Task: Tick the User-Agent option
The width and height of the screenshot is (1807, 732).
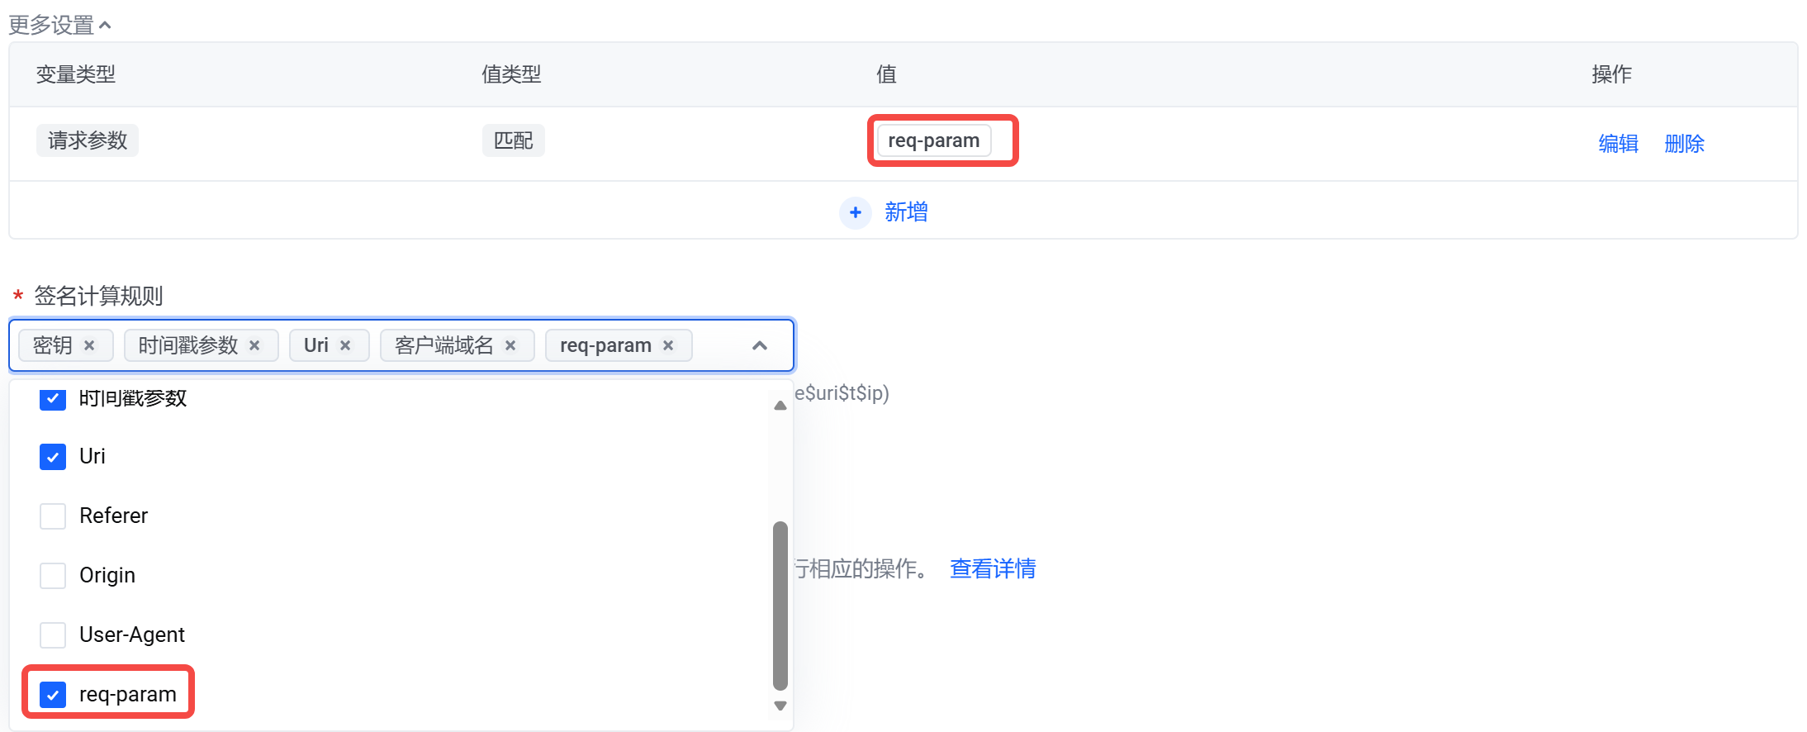Action: tap(53, 635)
